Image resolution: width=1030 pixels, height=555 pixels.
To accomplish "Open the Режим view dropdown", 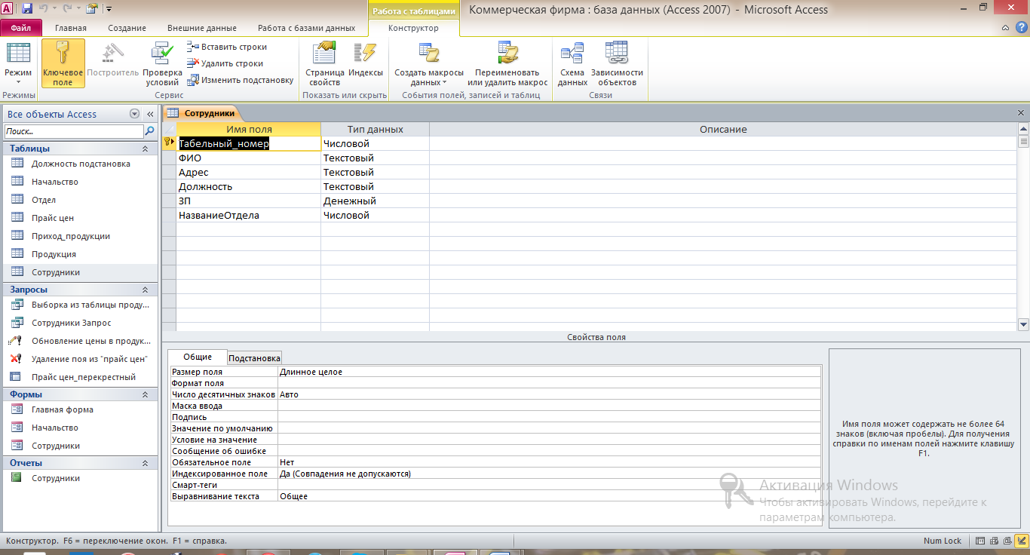I will (18, 63).
